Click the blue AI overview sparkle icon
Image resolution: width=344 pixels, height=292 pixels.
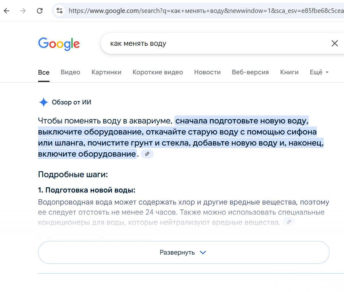pos(43,102)
